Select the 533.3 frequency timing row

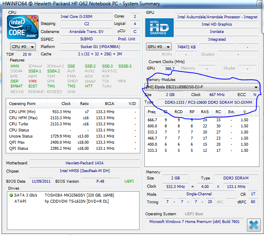[202, 132]
